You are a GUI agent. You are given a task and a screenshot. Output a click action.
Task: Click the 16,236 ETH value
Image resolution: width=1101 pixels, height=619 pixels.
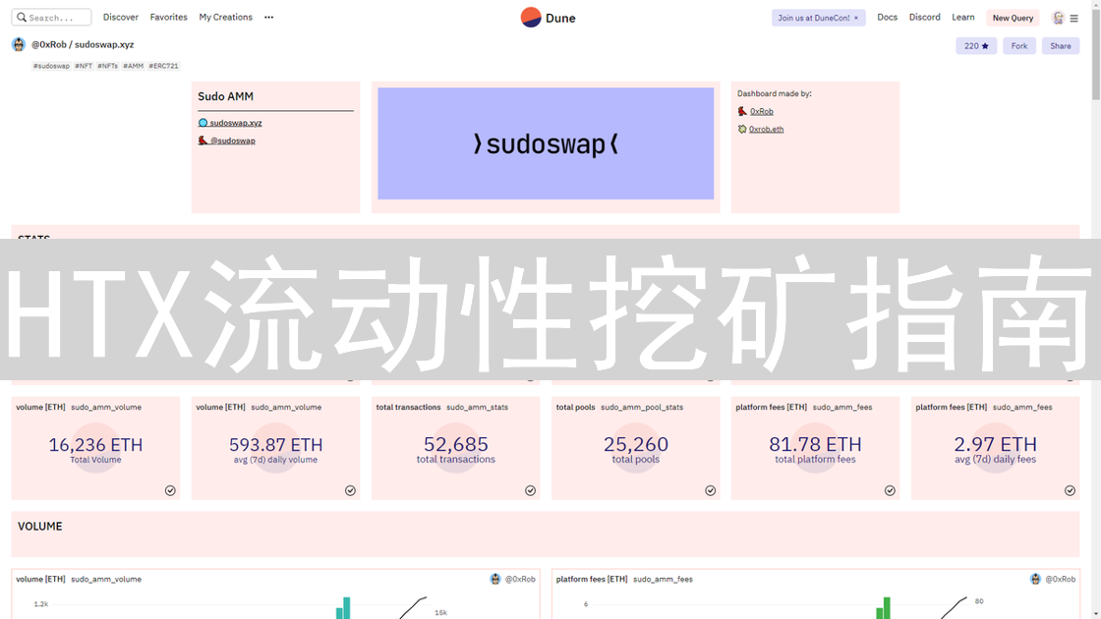click(x=95, y=444)
